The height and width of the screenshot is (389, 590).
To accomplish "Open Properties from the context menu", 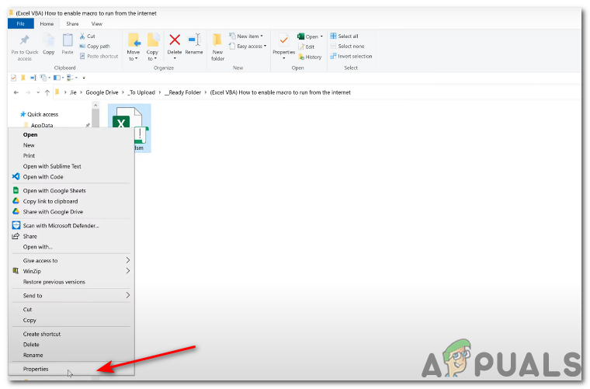I will coord(71,369).
